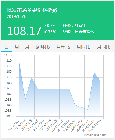Click the y-axis label 105
This screenshot has width=115, height=140.
(9, 116)
